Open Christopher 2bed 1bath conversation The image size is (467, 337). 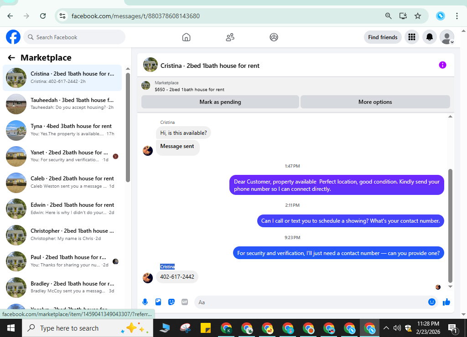(62, 235)
